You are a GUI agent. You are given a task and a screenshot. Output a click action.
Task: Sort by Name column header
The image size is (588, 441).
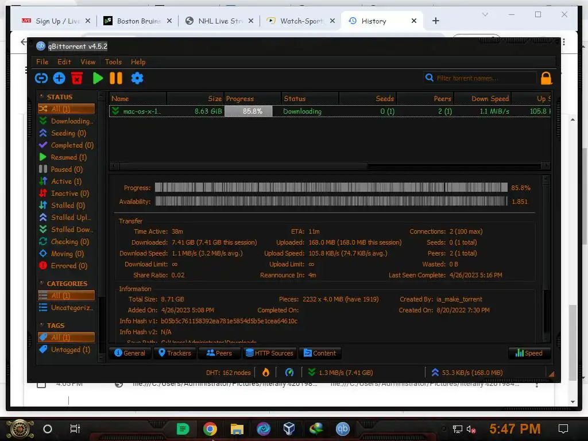pyautogui.click(x=138, y=99)
